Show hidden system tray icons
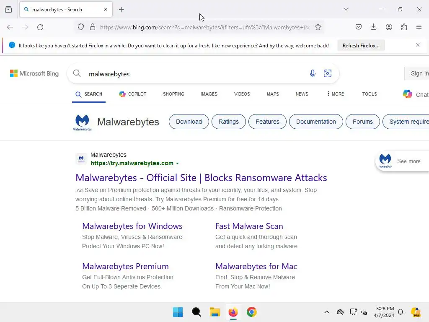Screen dimensions: 429x322 tap(327, 312)
